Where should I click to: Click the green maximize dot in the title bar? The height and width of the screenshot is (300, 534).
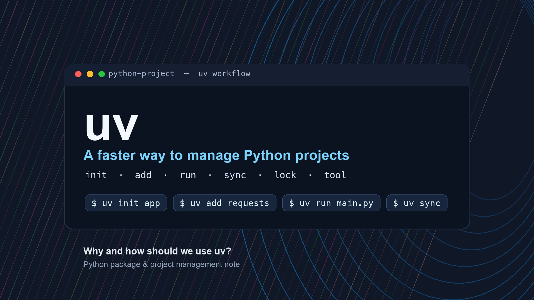[x=102, y=74]
